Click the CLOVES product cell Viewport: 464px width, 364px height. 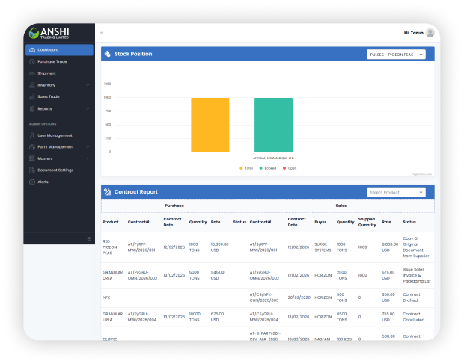110,339
